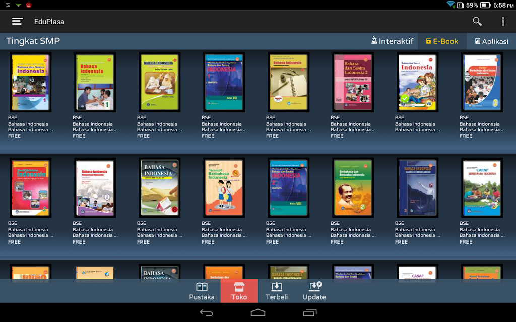Open the Update downloads section
This screenshot has width=516, height=322.
(x=314, y=291)
